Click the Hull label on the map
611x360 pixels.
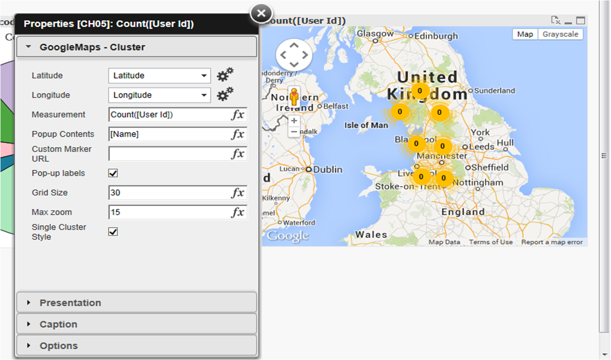point(505,143)
